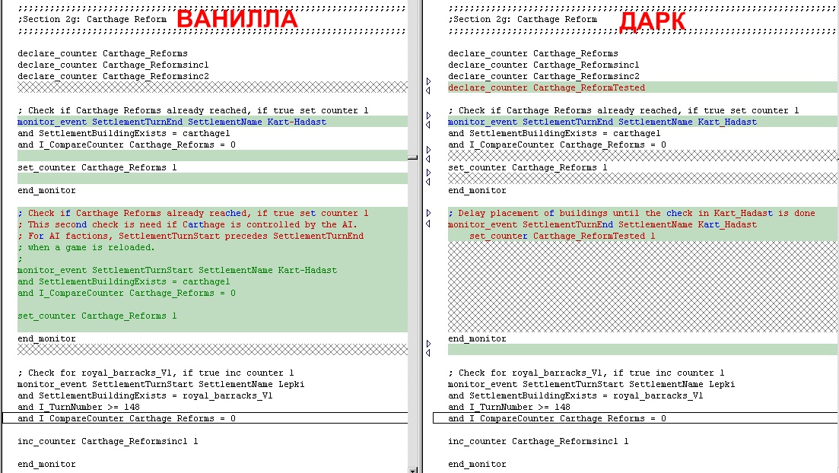Click boxed I_CompareCounter line in left pane
The height and width of the screenshot is (473, 839).
tap(205, 418)
